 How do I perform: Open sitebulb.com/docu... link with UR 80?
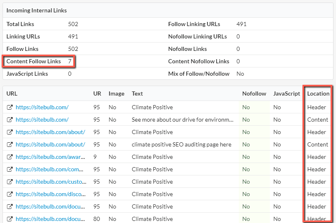[50, 219]
